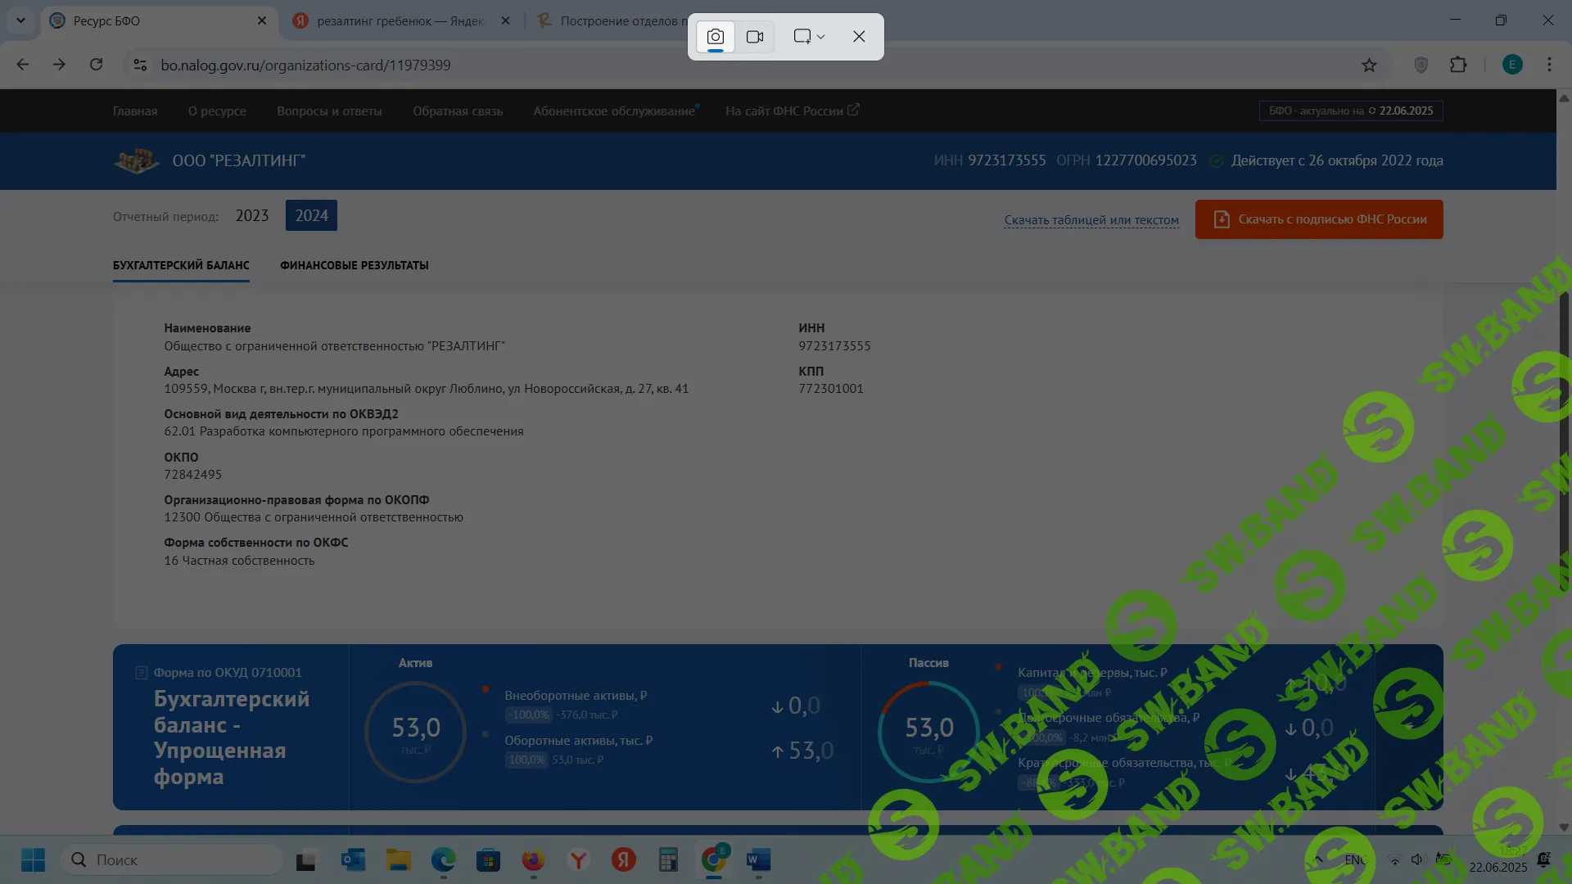
Task: Open Вопросы и ответы
Action: (x=329, y=111)
